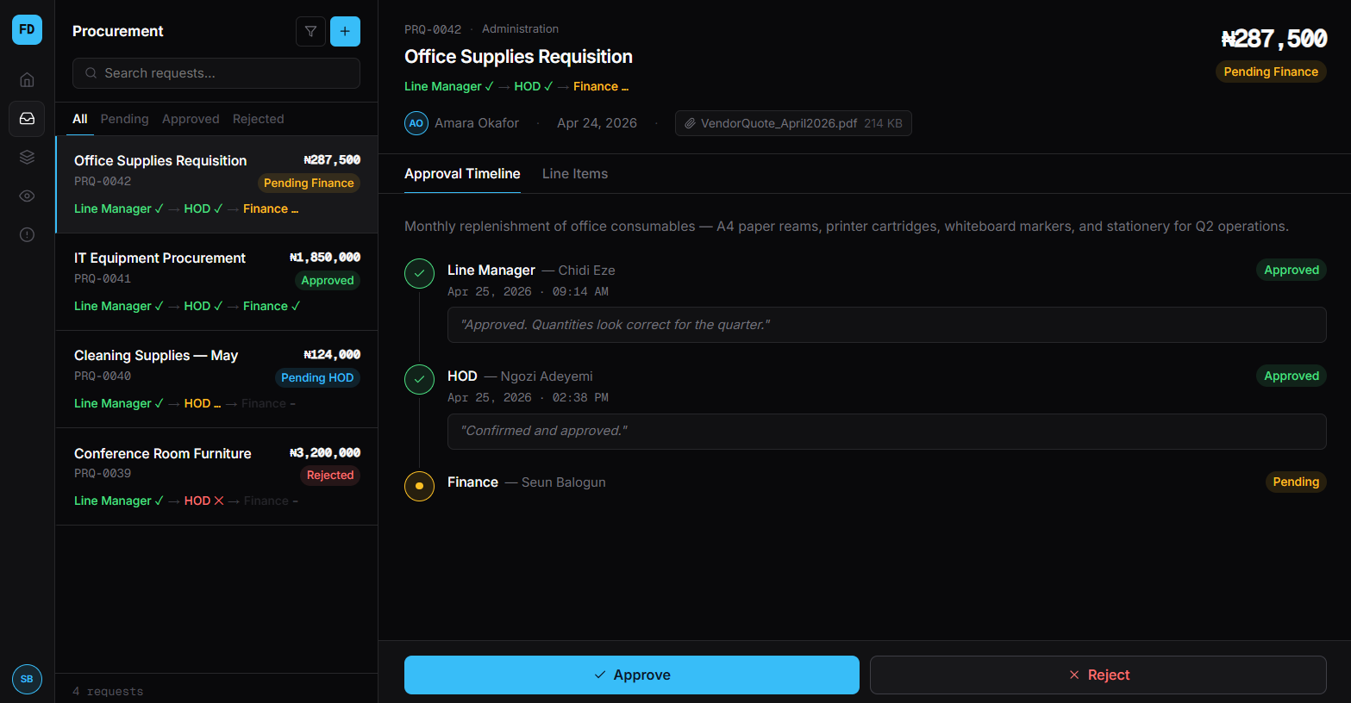The height and width of the screenshot is (703, 1351).
Task: Switch to the Pending filter tab
Action: (x=125, y=119)
